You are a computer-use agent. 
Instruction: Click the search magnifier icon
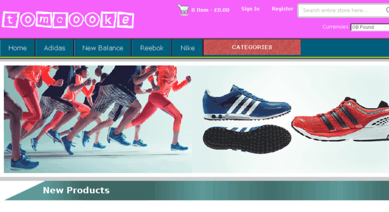[x=387, y=10]
